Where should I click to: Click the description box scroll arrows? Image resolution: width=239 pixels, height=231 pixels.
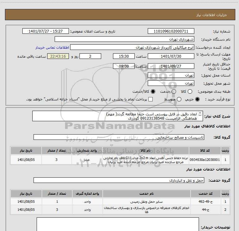[200, 114]
